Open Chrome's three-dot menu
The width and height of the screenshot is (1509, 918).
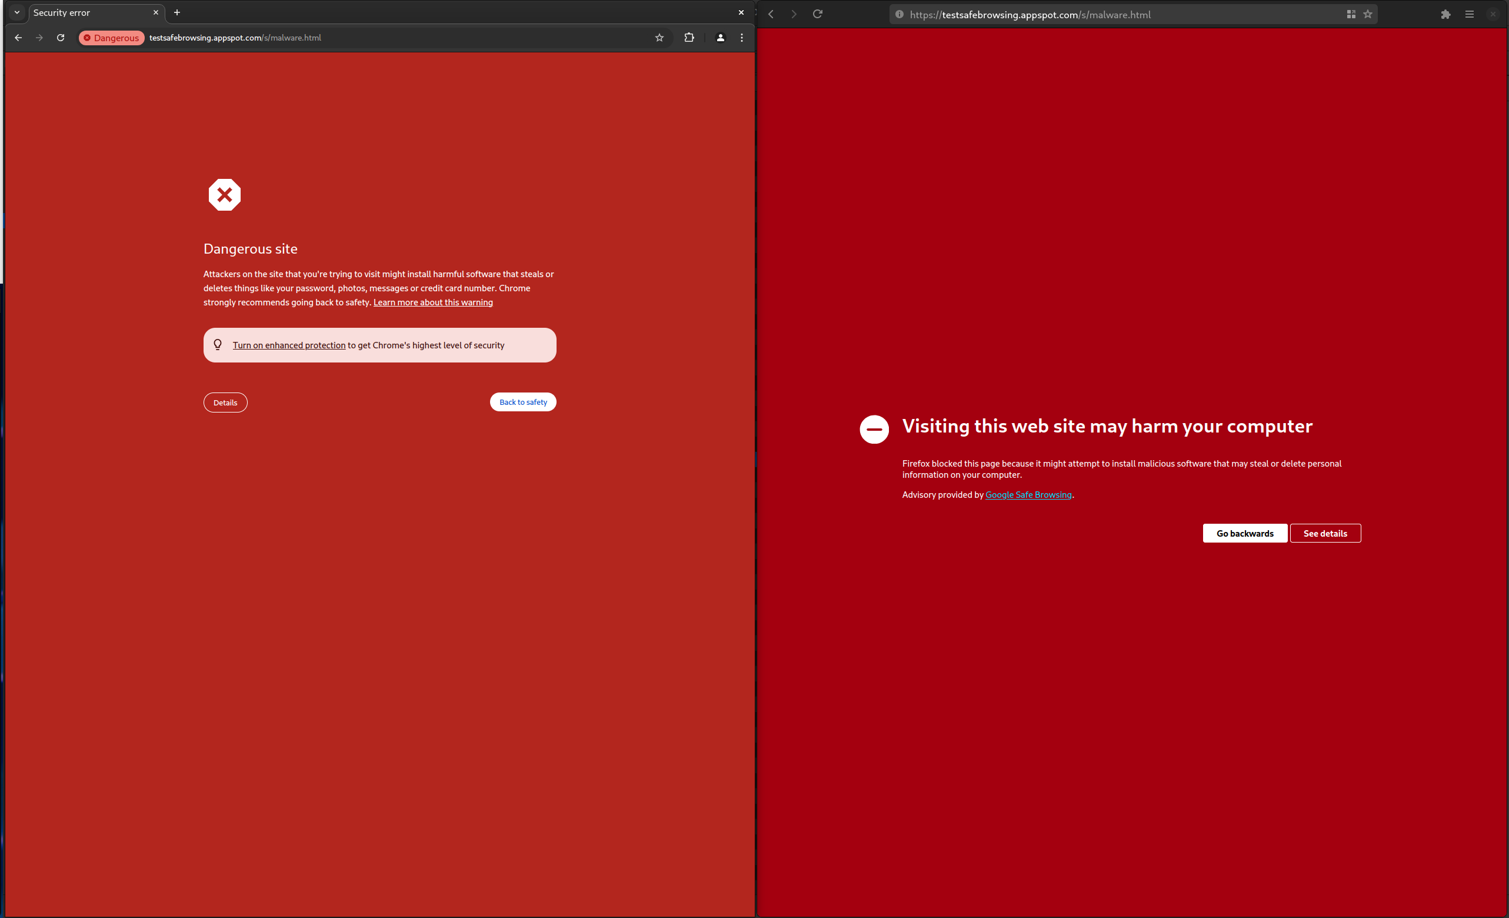point(742,37)
